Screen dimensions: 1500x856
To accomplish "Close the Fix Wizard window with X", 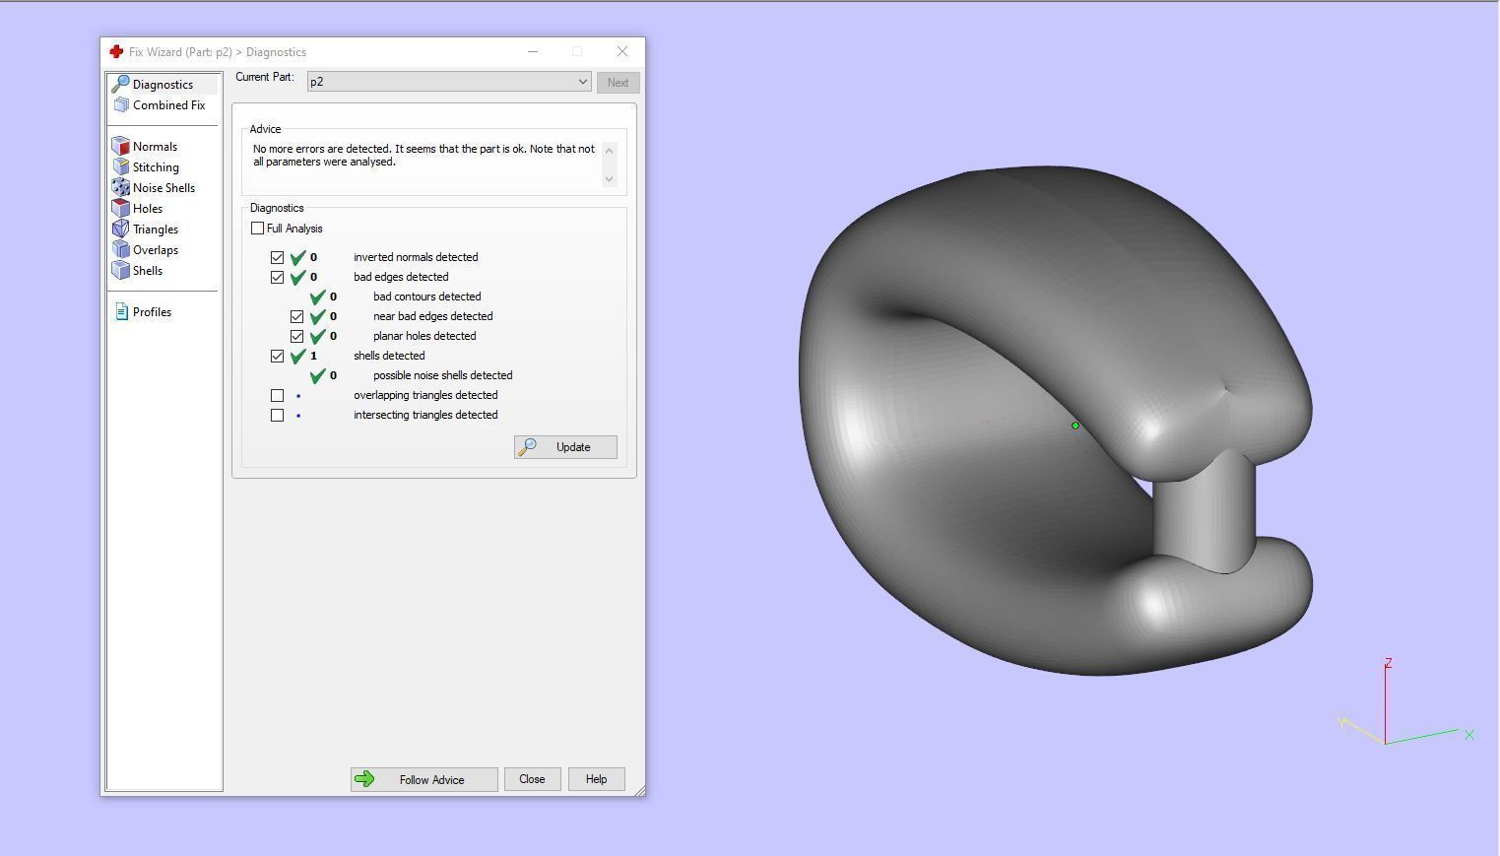I will 622,52.
